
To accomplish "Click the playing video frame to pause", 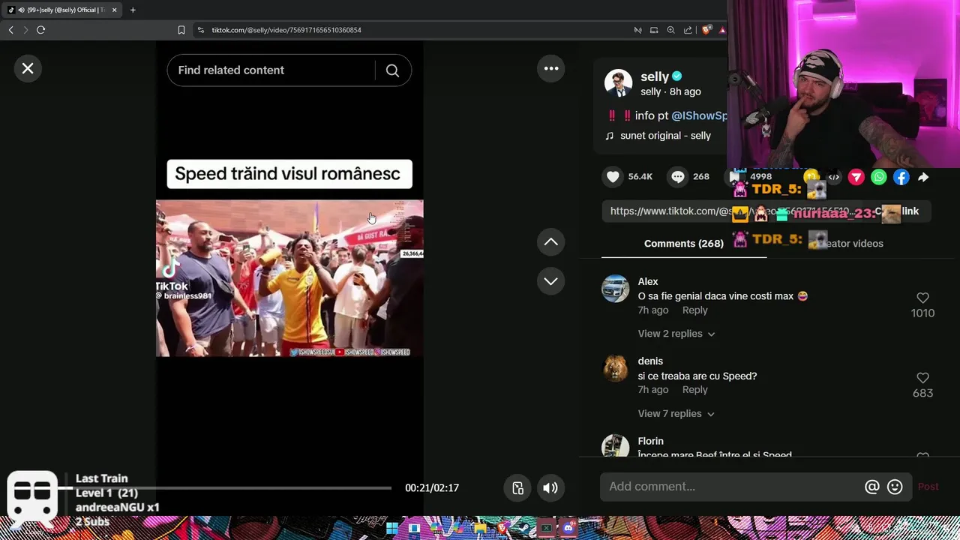I will 289,278.
